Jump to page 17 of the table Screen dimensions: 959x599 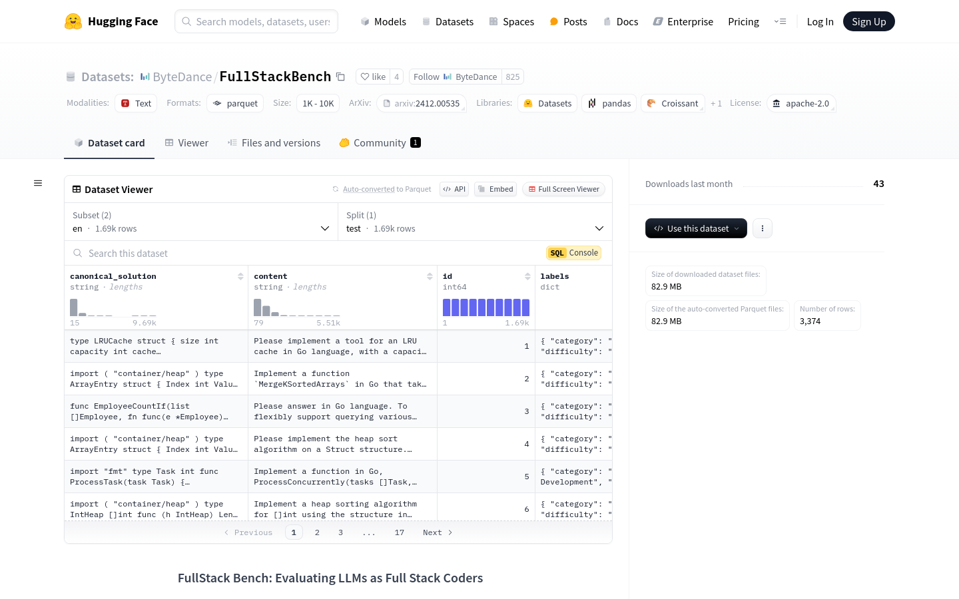coord(399,532)
